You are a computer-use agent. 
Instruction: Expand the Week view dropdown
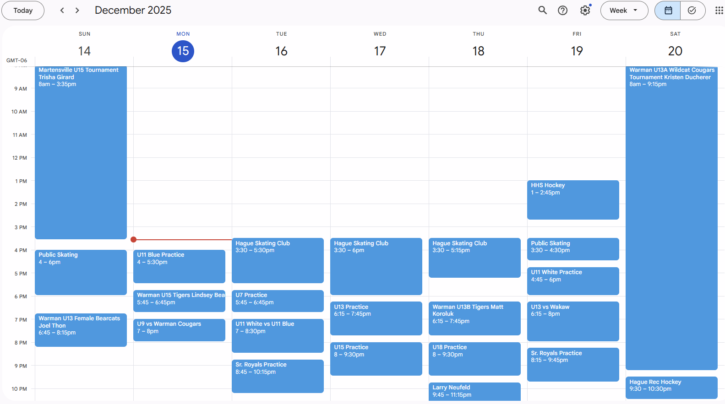pos(624,11)
